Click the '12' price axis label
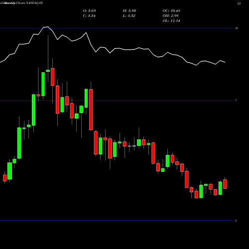 tap(239, 3)
